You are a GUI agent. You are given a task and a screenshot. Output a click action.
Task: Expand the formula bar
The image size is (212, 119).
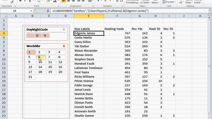point(210,11)
